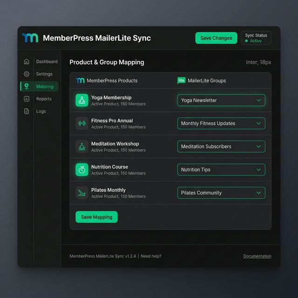Click the Product & Group Mapping heading
The height and width of the screenshot is (298, 298).
(x=107, y=62)
